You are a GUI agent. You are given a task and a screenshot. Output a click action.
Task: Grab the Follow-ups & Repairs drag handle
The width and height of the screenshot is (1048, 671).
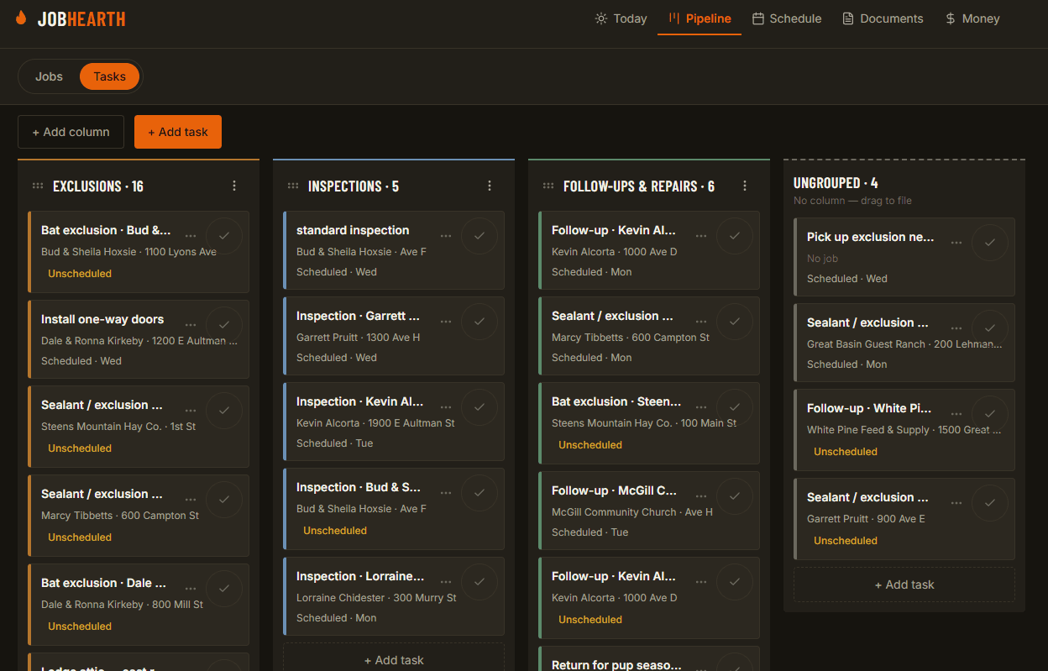548,186
